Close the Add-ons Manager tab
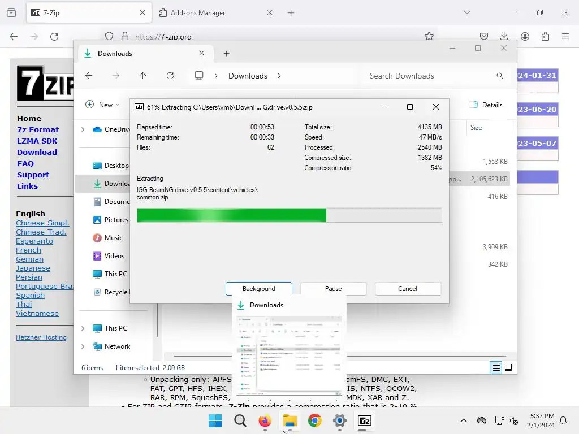 [x=270, y=12]
